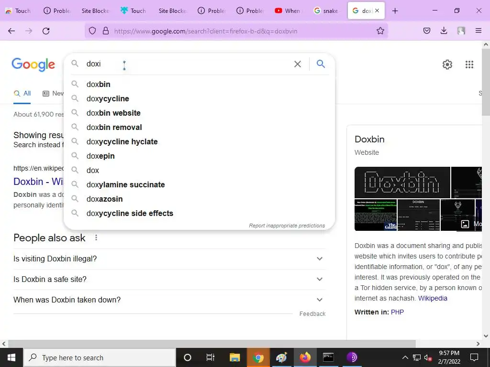The width and height of the screenshot is (490, 367).
Task: Choose 'doxycycline side effects' suggestion
Action: click(200, 214)
